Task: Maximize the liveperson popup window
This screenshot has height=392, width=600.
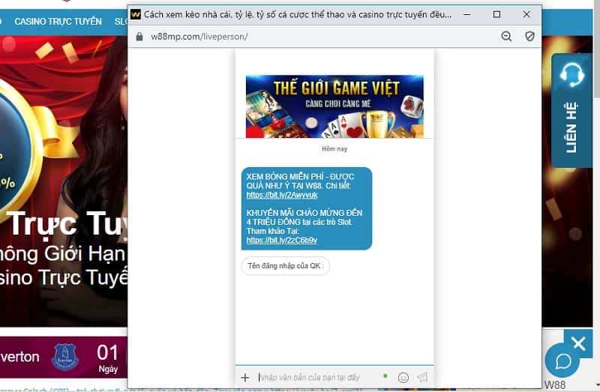Action: pyautogui.click(x=496, y=14)
